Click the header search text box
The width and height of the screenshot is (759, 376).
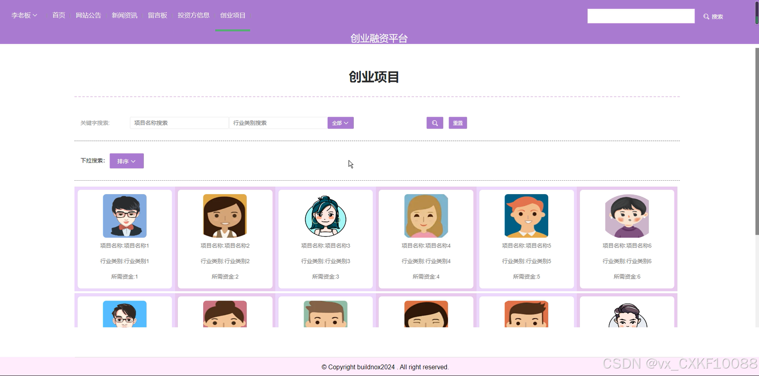click(x=641, y=16)
